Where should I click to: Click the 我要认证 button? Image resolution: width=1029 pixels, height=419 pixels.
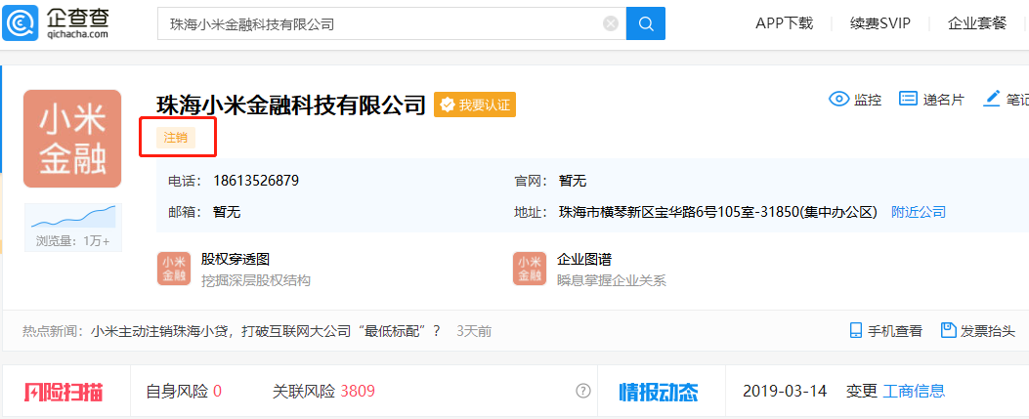click(475, 105)
